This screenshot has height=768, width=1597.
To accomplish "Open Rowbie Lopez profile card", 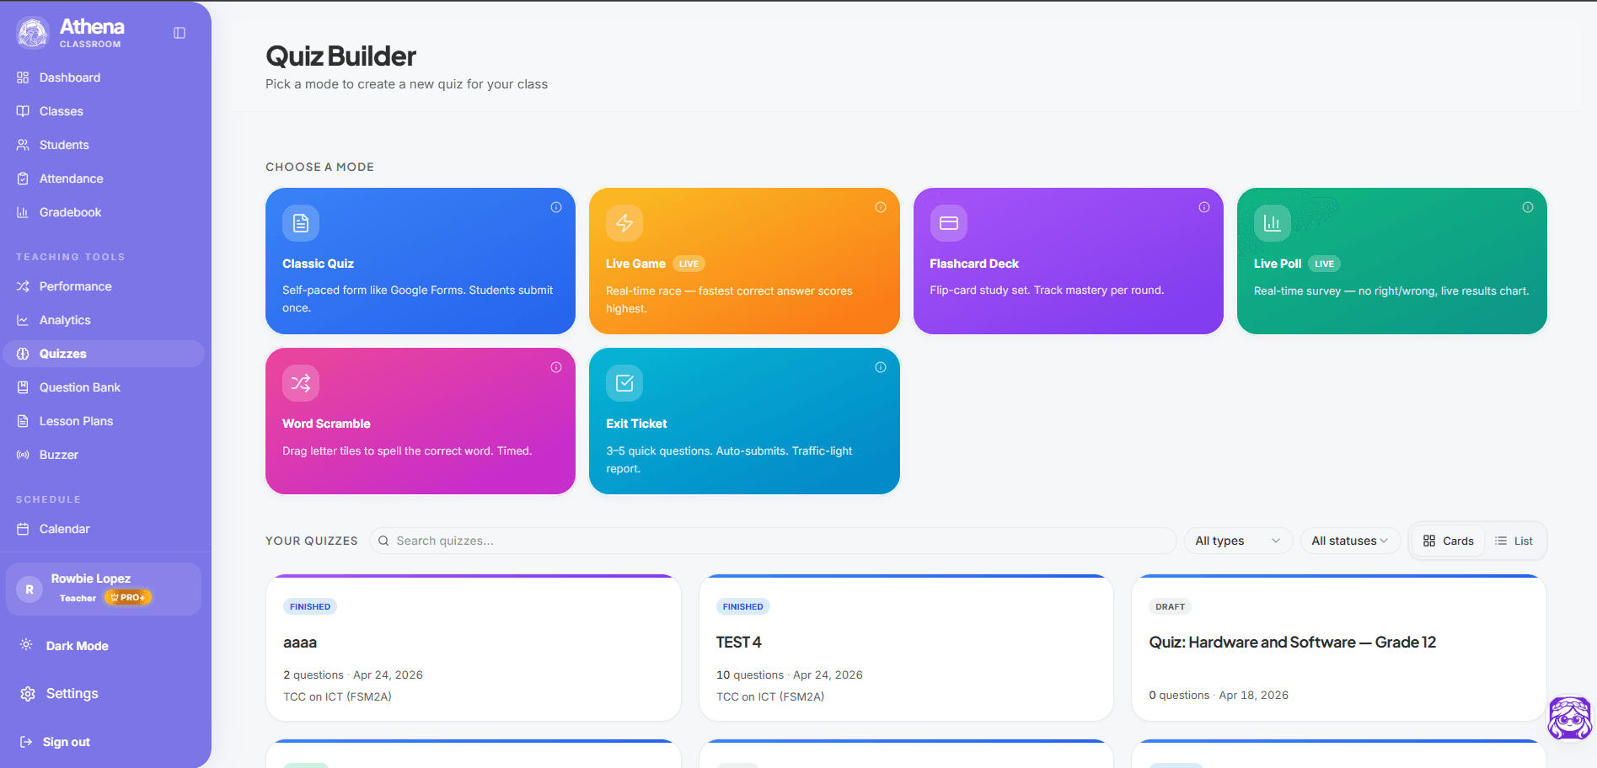I will pyautogui.click(x=104, y=589).
